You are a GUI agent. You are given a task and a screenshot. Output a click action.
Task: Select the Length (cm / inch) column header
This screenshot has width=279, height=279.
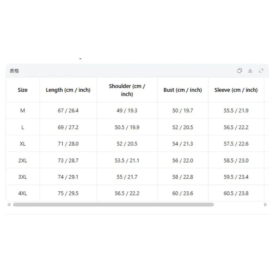click(x=68, y=90)
